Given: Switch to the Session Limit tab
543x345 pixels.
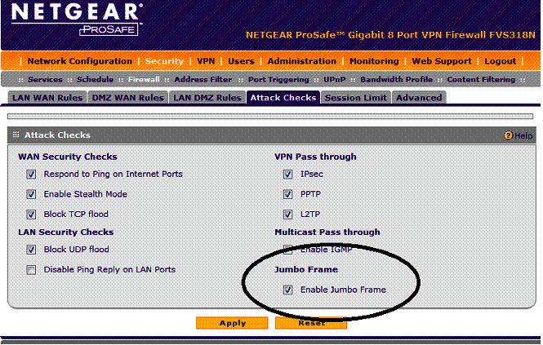Looking at the screenshot, I should (356, 98).
